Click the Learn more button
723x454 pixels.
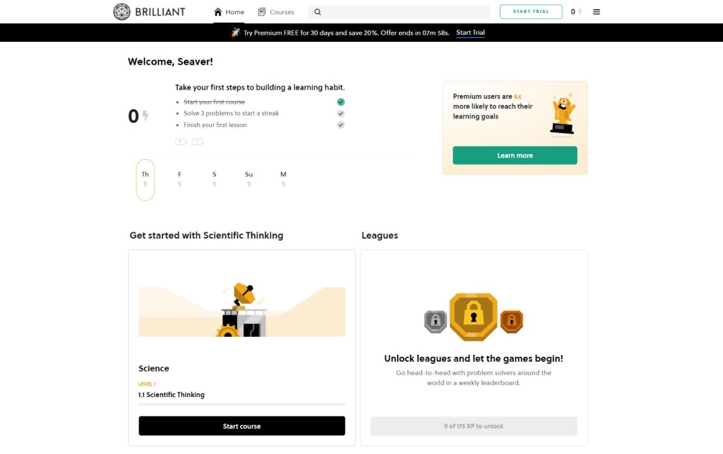pos(515,155)
